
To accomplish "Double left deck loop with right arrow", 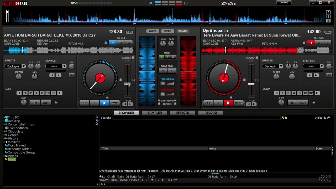I will [x=60, y=93].
